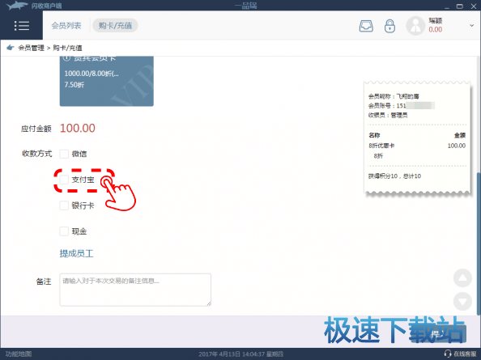Switch to 购卡/充值 tab
This screenshot has width=481, height=360.
point(115,25)
